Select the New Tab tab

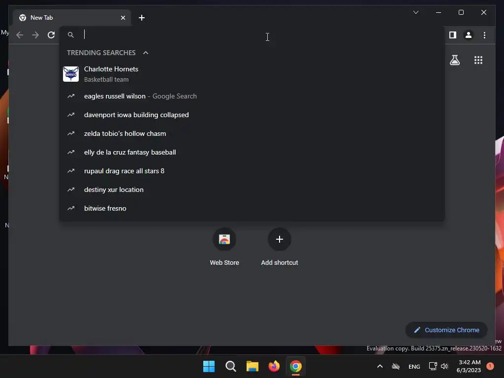(72, 18)
